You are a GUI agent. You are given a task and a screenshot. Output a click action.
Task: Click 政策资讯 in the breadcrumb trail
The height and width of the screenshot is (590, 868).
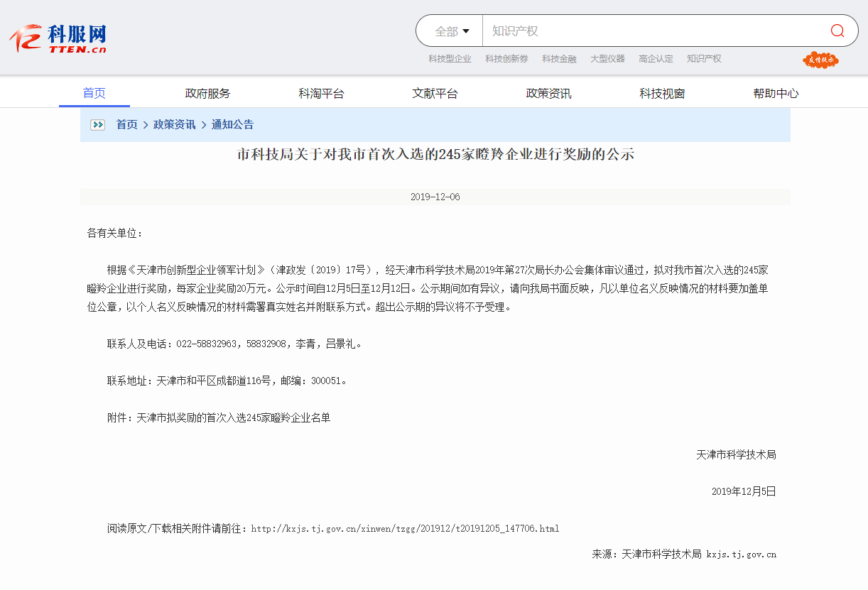tap(174, 125)
